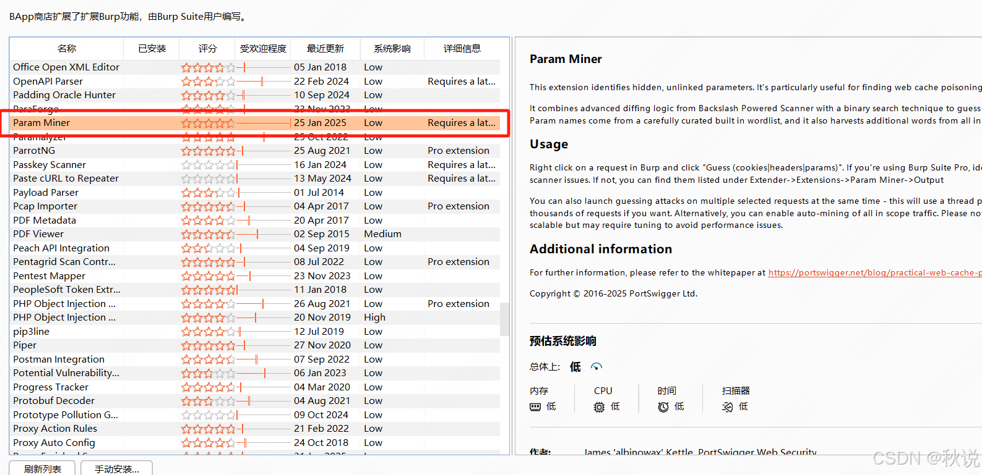Click the star rating for Param Miner

[208, 123]
